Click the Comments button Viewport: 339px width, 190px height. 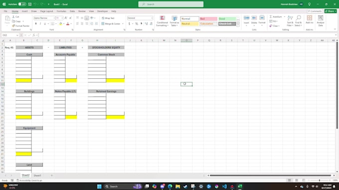[315, 11]
